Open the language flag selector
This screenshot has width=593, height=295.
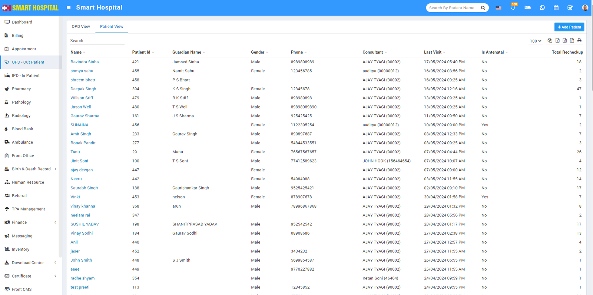[x=498, y=8]
